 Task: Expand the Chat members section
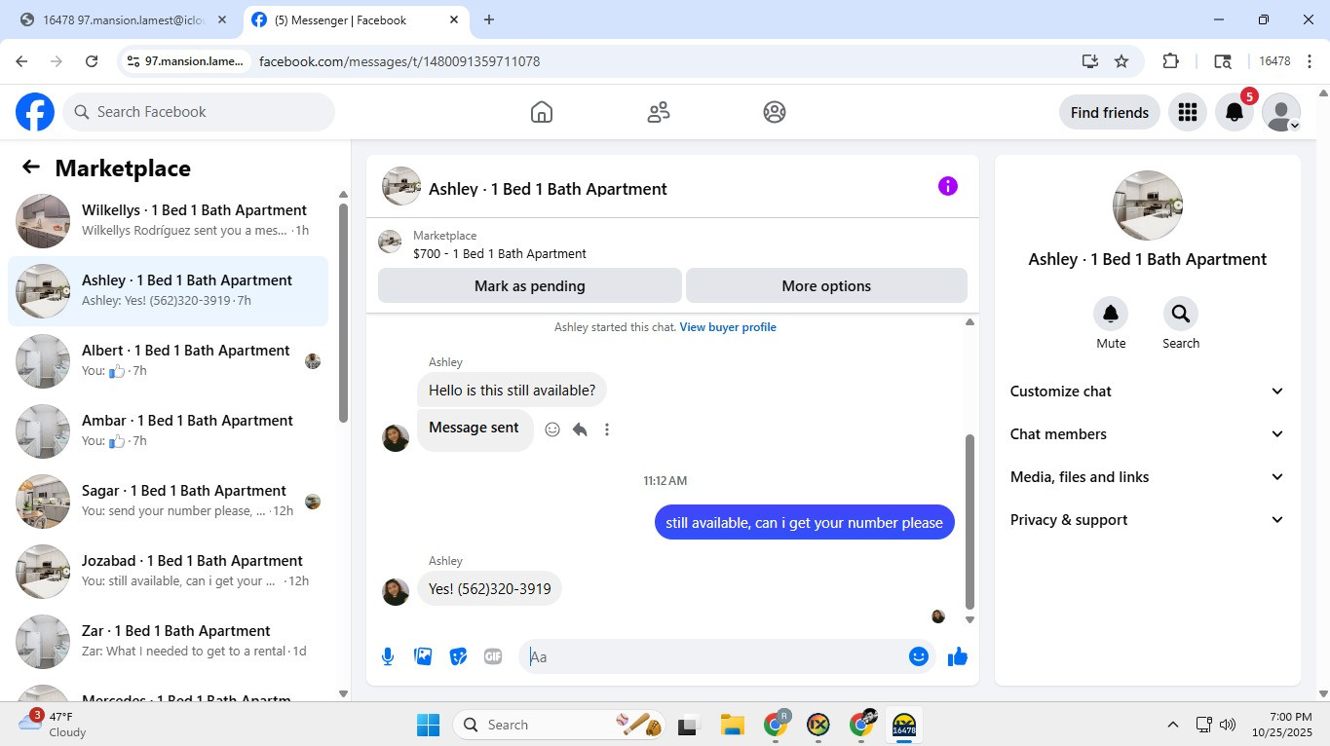click(1147, 434)
